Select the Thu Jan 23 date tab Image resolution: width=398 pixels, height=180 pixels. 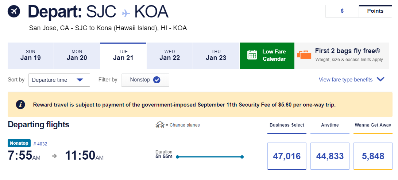216,55
